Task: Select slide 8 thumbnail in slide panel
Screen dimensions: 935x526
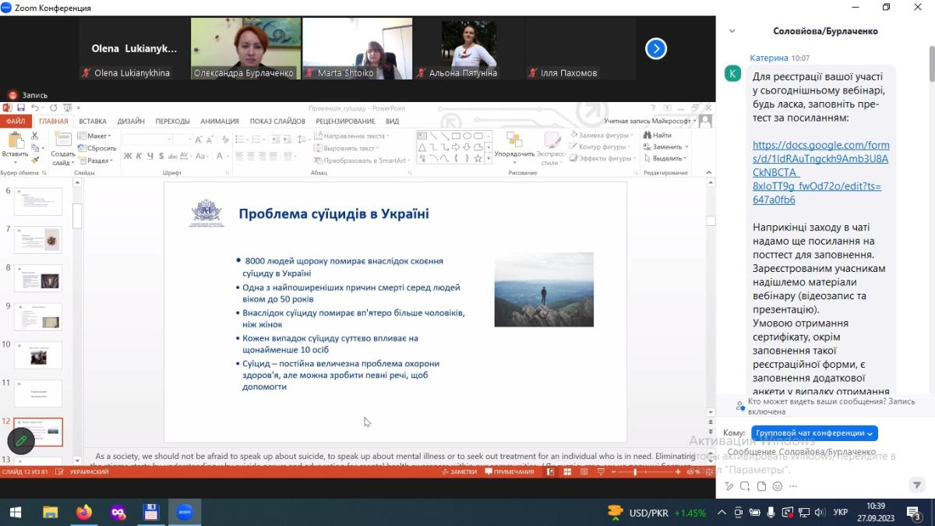Action: point(38,278)
